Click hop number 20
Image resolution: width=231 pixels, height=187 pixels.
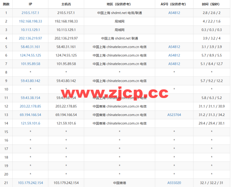click(6, 174)
